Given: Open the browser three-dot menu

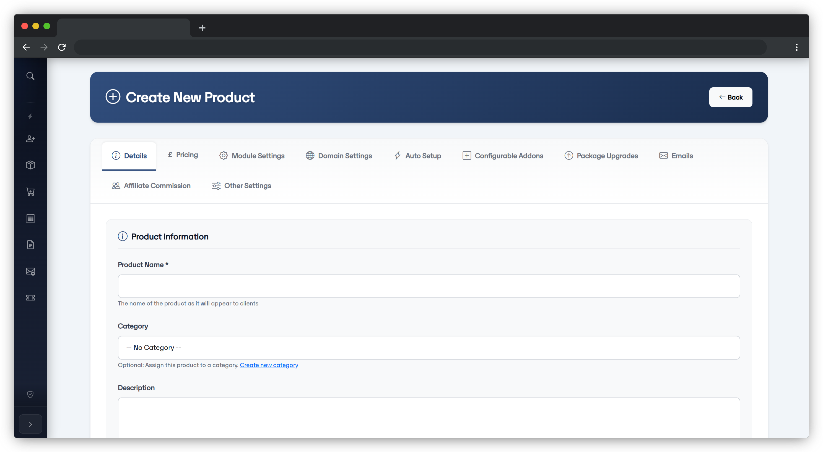Looking at the screenshot, I should click(x=796, y=47).
